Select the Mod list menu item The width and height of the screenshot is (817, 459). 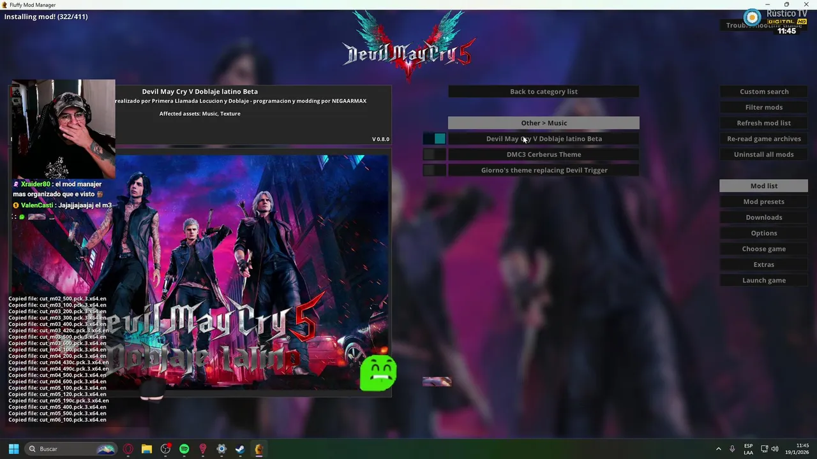tap(764, 186)
